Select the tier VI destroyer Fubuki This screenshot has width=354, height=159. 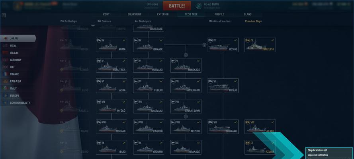pyautogui.click(x=149, y=86)
